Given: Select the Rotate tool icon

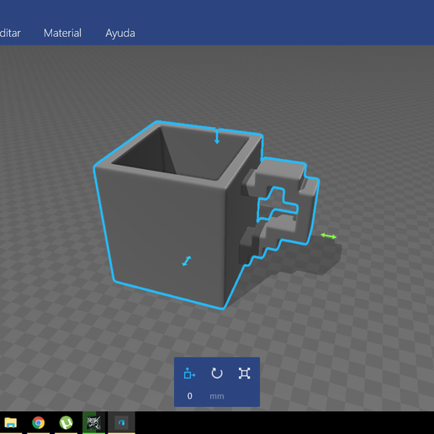Looking at the screenshot, I should click(217, 373).
